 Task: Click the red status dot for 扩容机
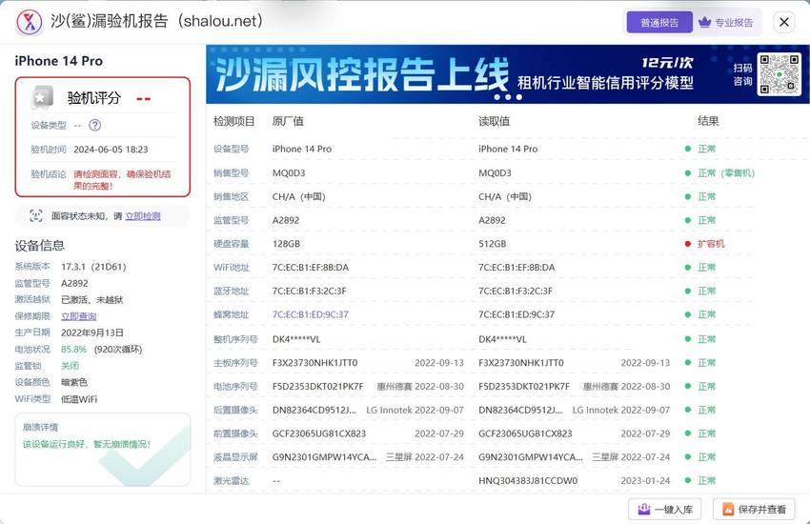pyautogui.click(x=688, y=244)
